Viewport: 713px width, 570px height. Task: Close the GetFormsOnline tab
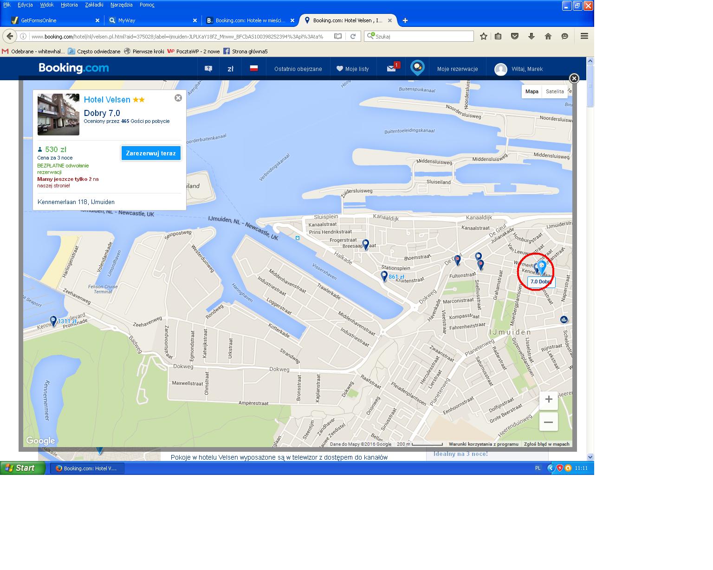pyautogui.click(x=97, y=20)
